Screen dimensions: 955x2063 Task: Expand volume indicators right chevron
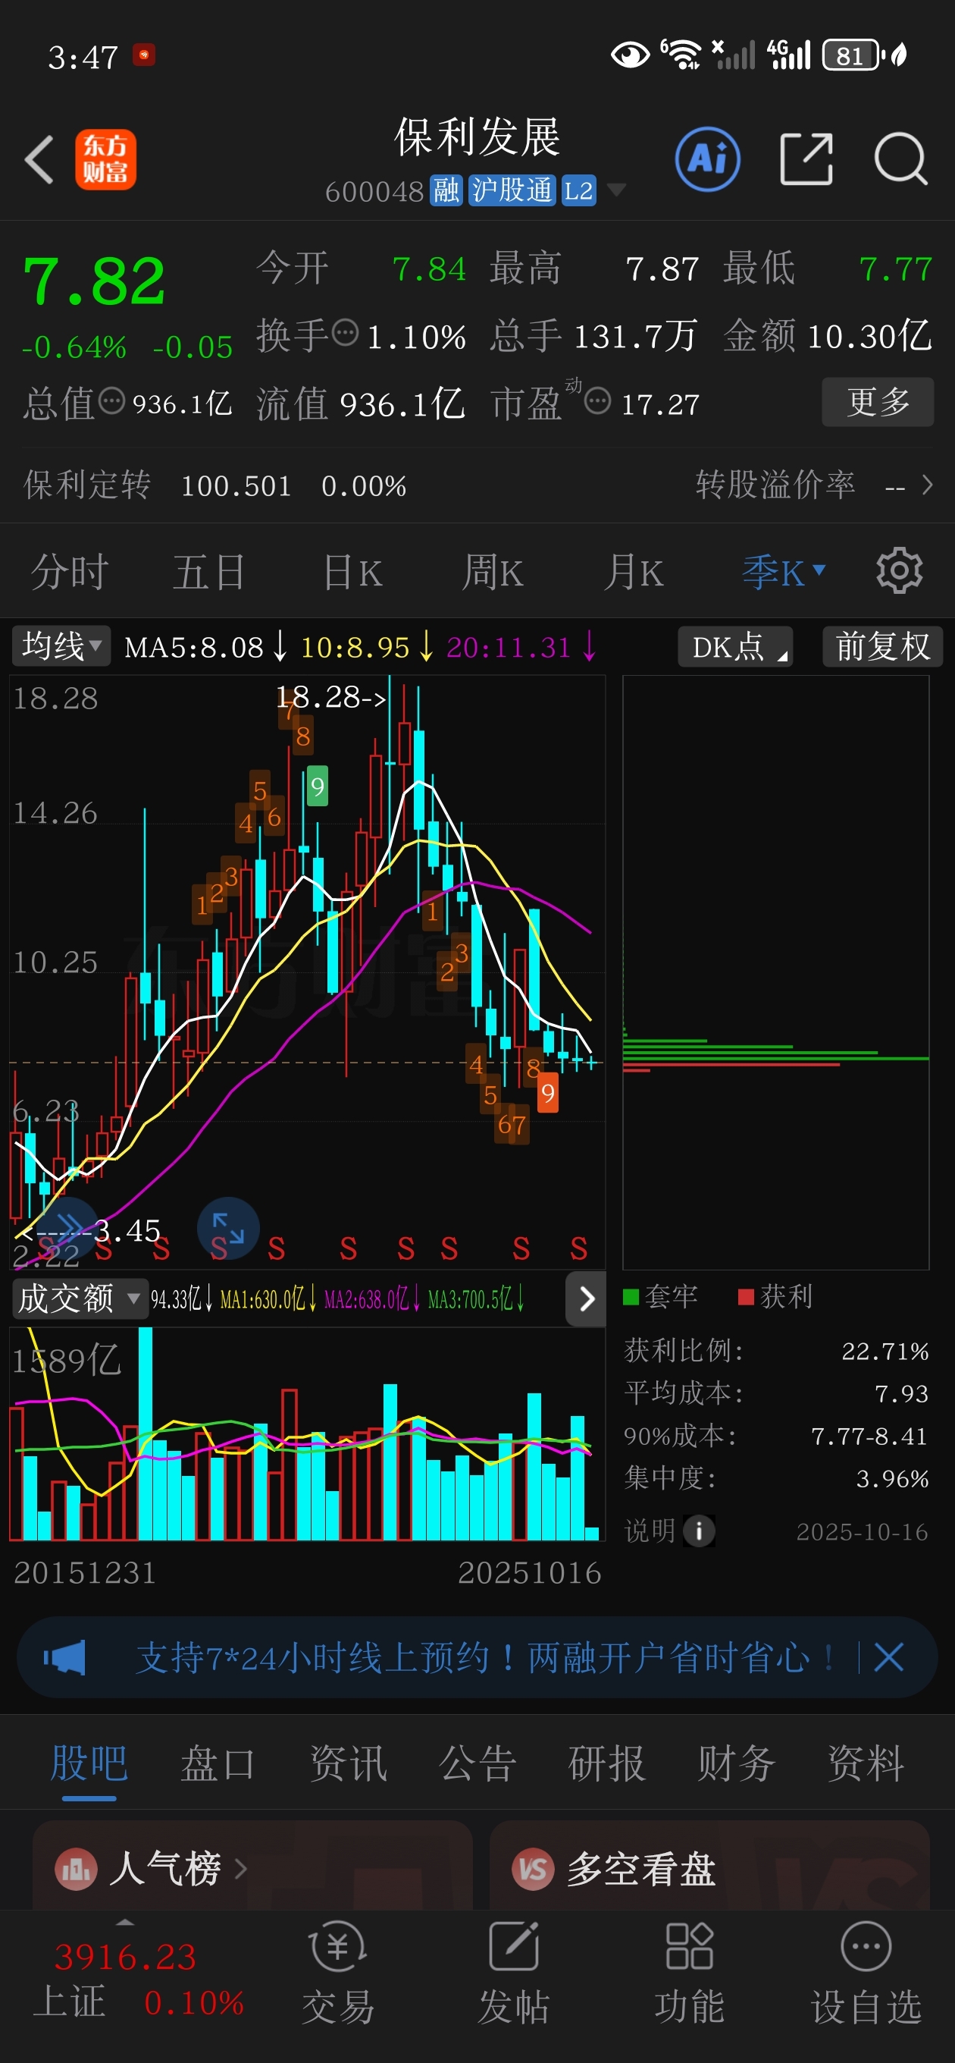click(x=586, y=1298)
